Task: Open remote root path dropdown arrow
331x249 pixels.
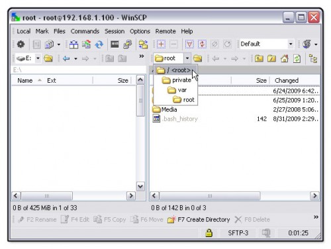Action: coord(187,58)
